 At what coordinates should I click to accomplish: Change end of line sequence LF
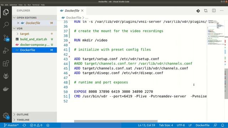click(190, 125)
